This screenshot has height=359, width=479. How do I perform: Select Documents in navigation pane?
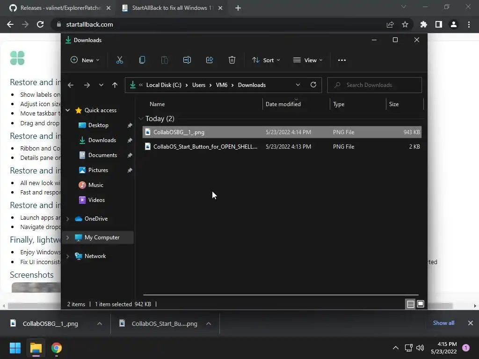[102, 155]
